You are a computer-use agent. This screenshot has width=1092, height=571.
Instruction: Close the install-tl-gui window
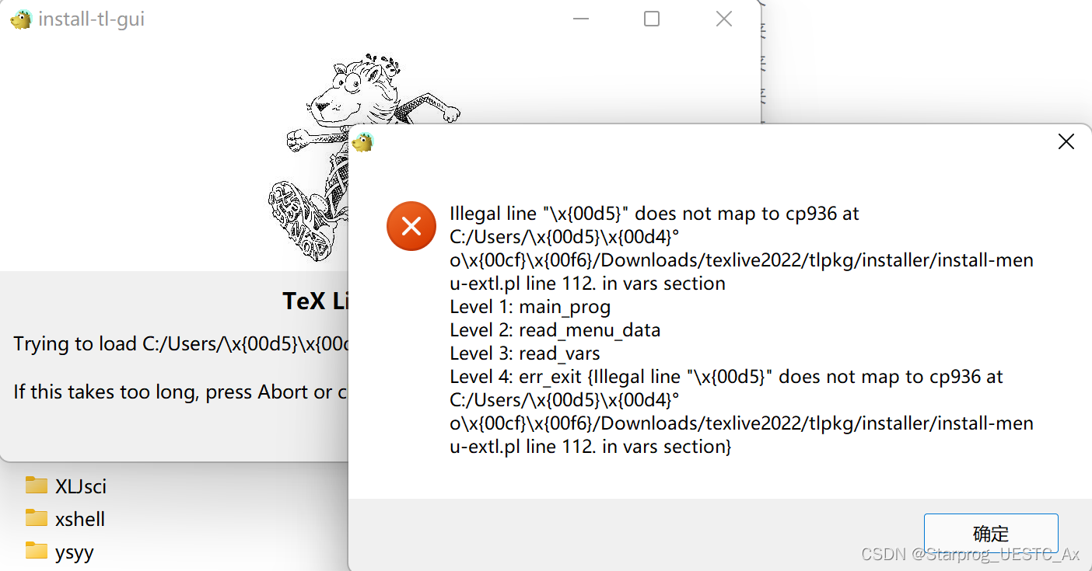coord(724,19)
